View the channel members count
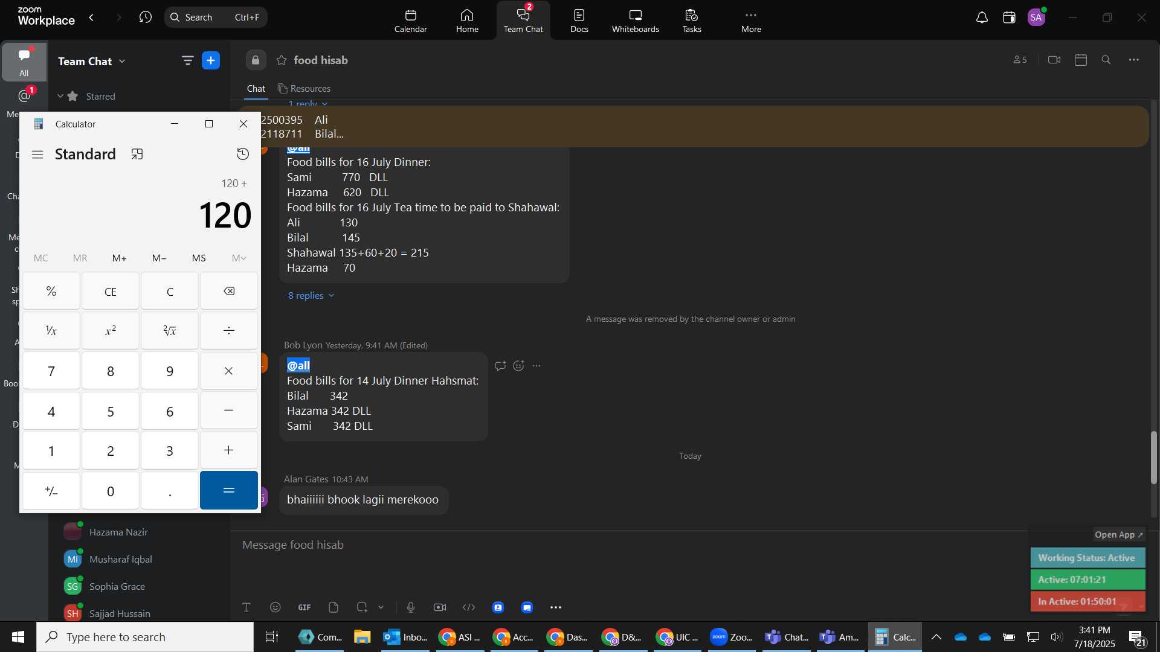Viewport: 1160px width, 652px height. tap(1020, 60)
